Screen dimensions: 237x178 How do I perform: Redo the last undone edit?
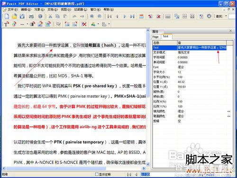tap(82, 16)
